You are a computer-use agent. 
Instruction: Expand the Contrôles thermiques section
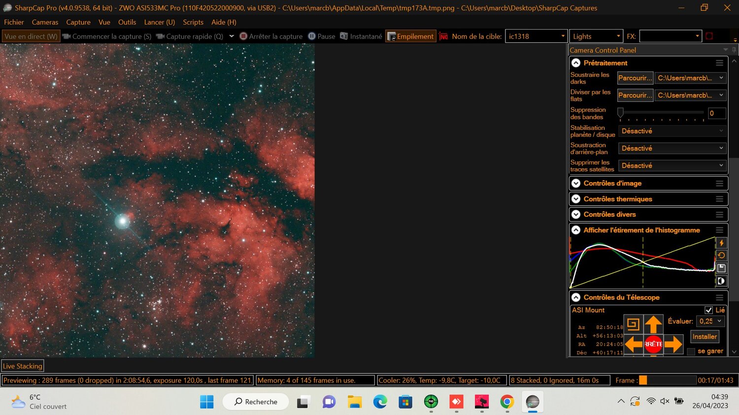pyautogui.click(x=576, y=199)
